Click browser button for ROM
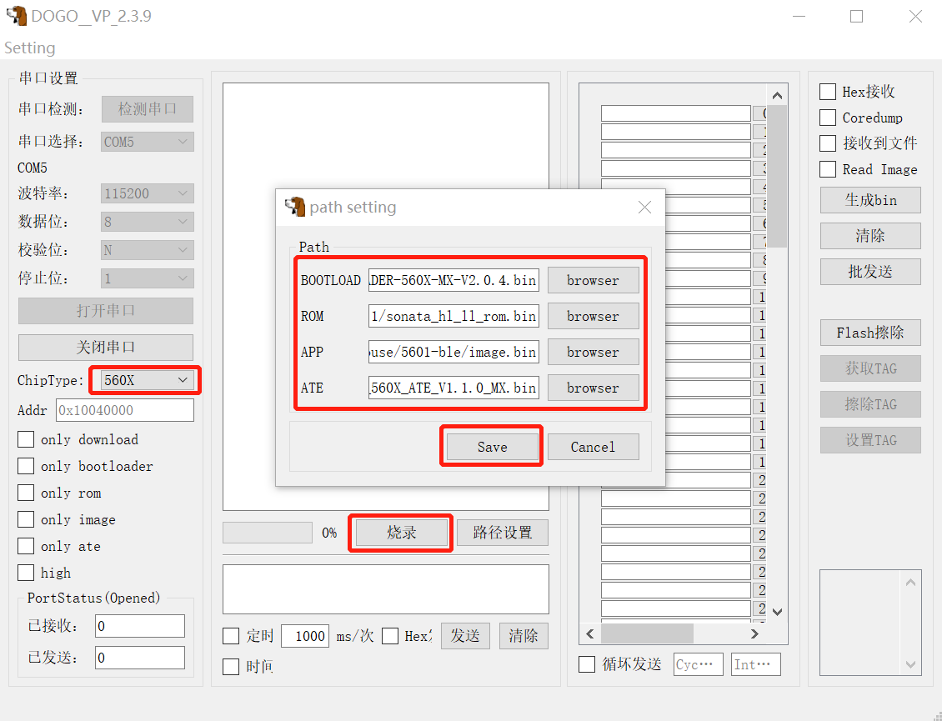This screenshot has height=721, width=942. tap(593, 316)
